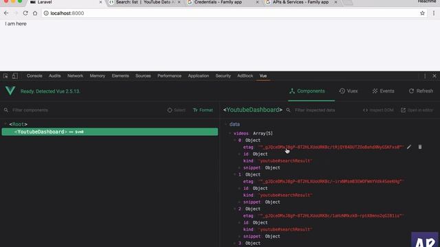Click the 'I am here' page text
Screen dimensions: 440x247
tap(16, 24)
